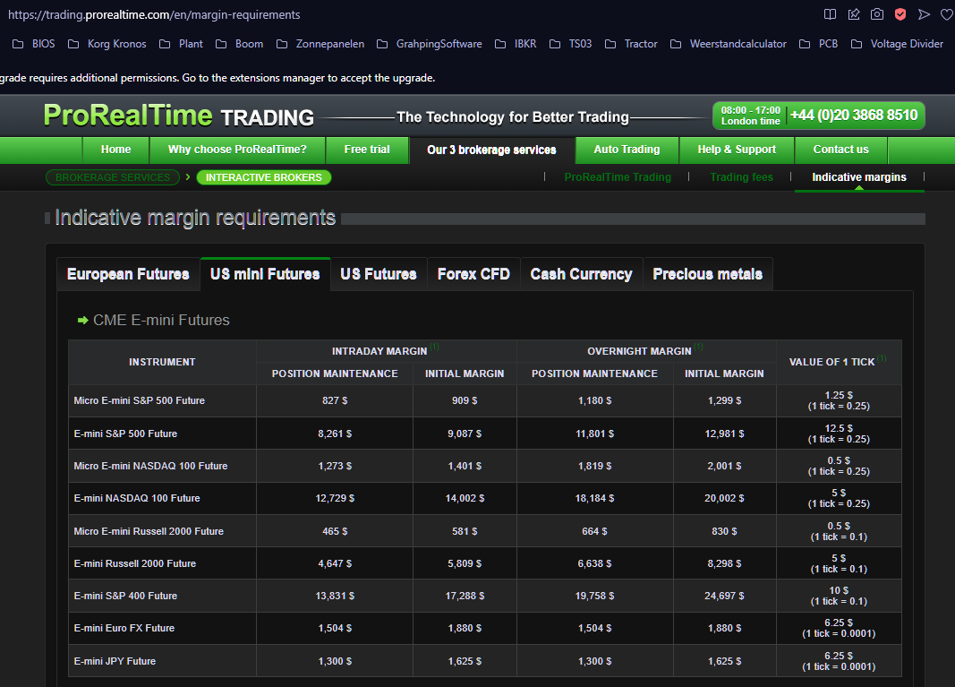This screenshot has width=955, height=687.
Task: Switch to the Precious metals tab
Action: point(708,274)
